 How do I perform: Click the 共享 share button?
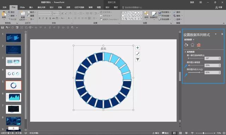tap(219, 7)
